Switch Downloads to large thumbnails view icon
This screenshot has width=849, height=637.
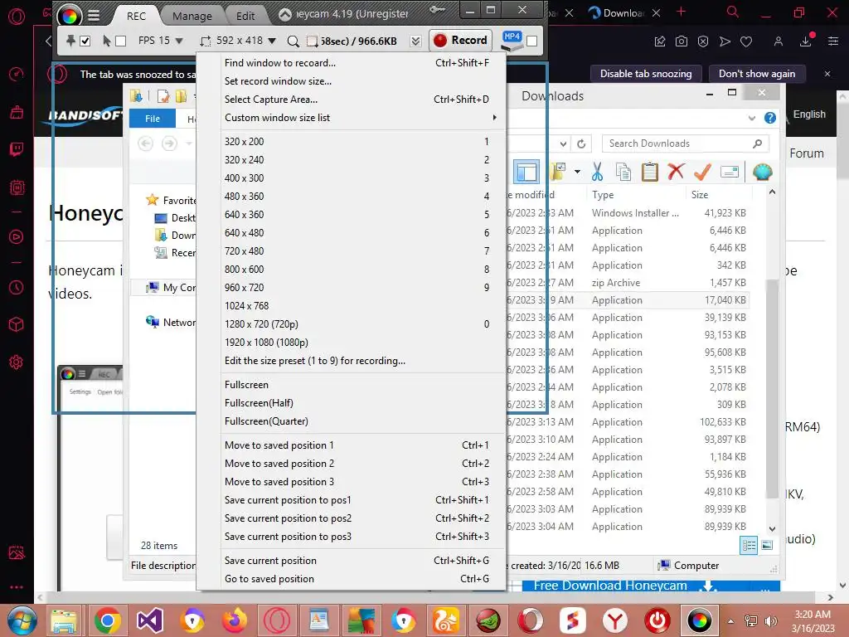click(767, 546)
